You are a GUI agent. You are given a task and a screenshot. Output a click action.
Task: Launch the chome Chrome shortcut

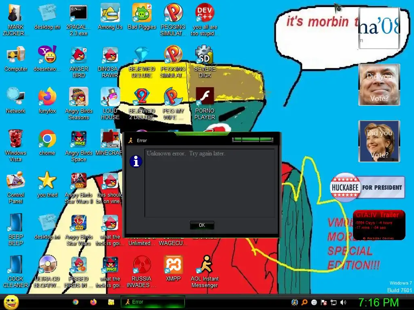[47, 142]
